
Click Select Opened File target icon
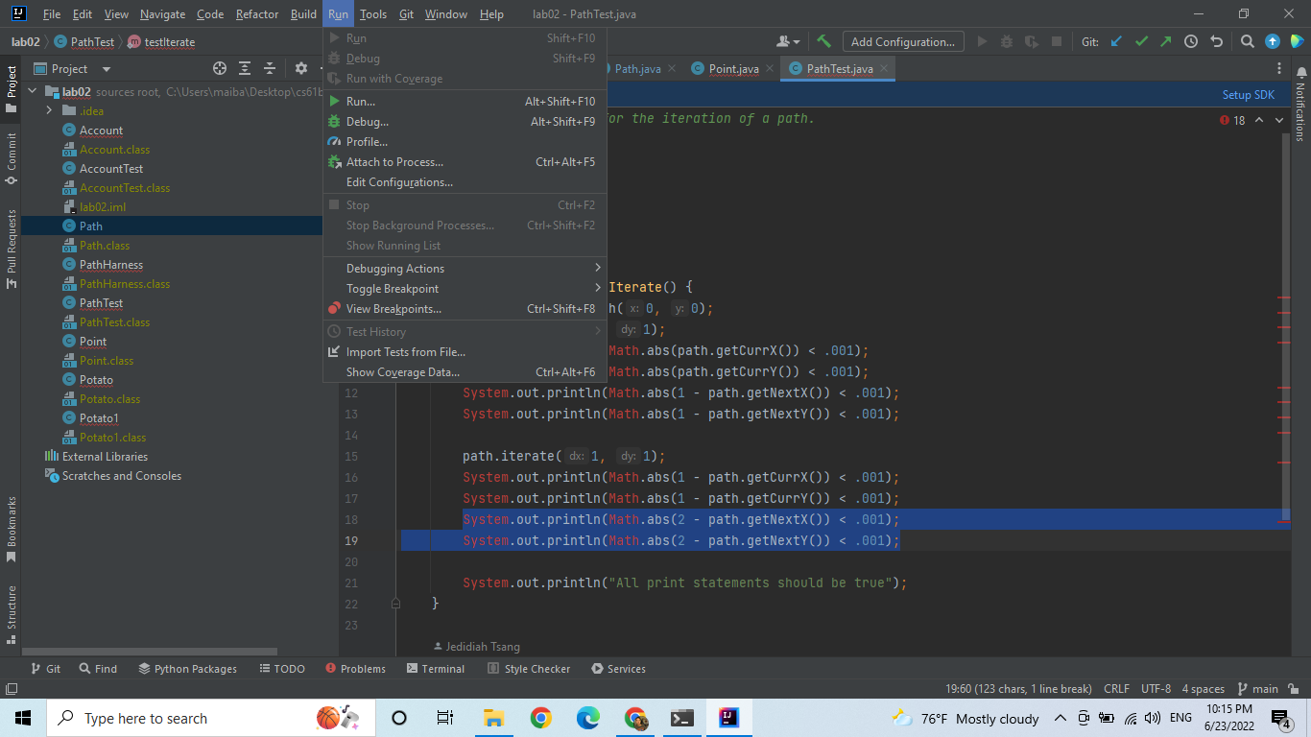click(220, 68)
